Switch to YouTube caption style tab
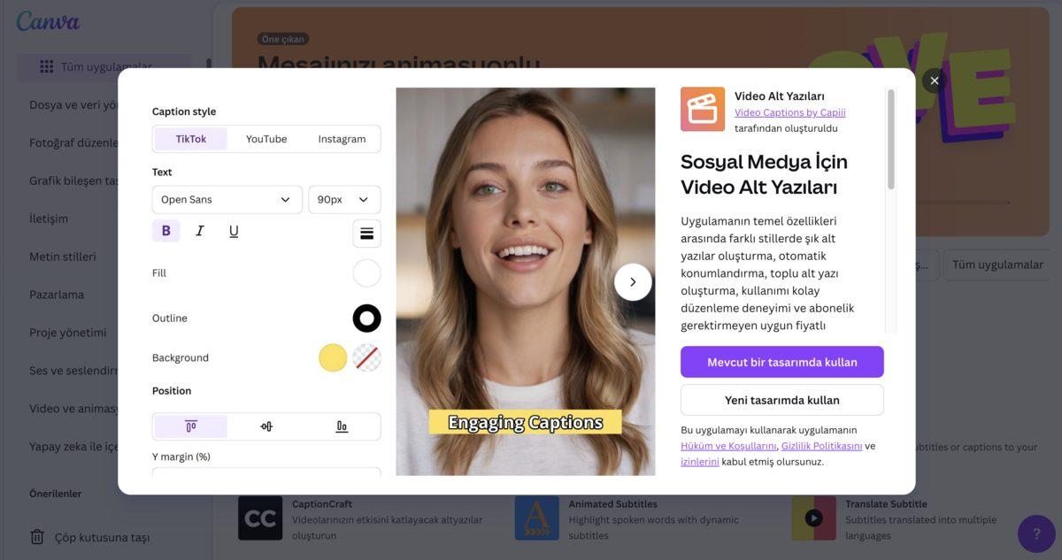1062x560 pixels. 266,139
